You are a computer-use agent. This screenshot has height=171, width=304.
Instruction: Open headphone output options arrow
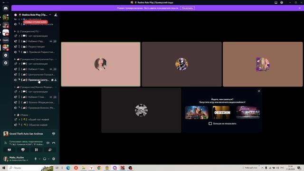[x=48, y=159]
